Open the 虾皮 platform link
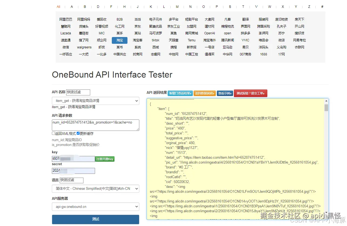347x226 pixels. [x=102, y=47]
